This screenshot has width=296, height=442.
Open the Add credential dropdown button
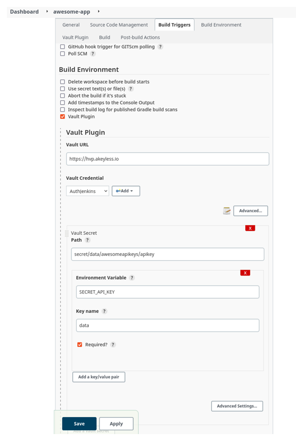pyautogui.click(x=126, y=191)
